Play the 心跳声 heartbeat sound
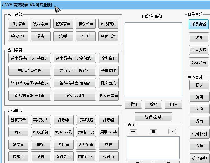 [x=109, y=156]
